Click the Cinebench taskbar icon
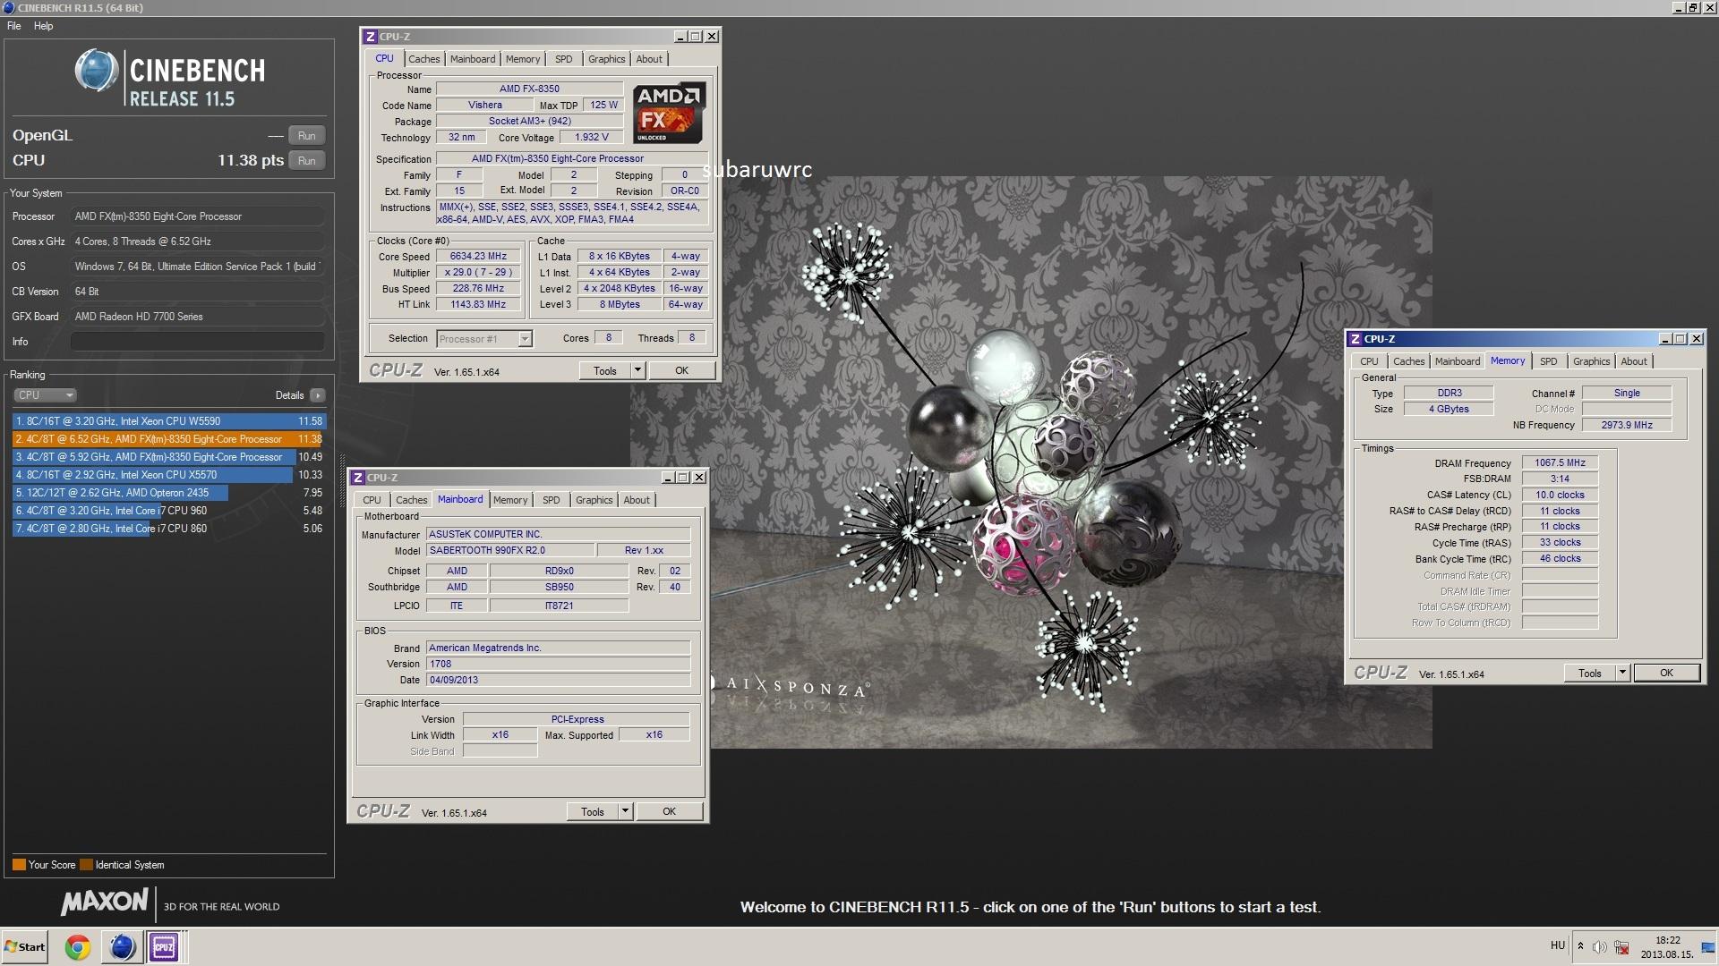Viewport: 1719px width, 966px height. pyautogui.click(x=121, y=946)
